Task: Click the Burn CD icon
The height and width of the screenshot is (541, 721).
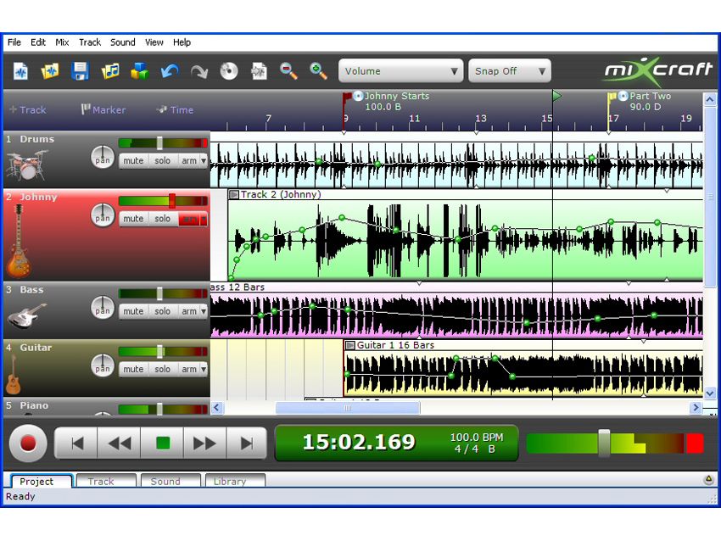Action: (x=228, y=71)
